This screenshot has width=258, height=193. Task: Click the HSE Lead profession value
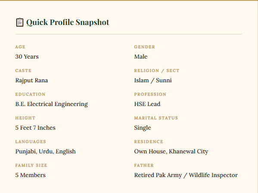point(147,104)
